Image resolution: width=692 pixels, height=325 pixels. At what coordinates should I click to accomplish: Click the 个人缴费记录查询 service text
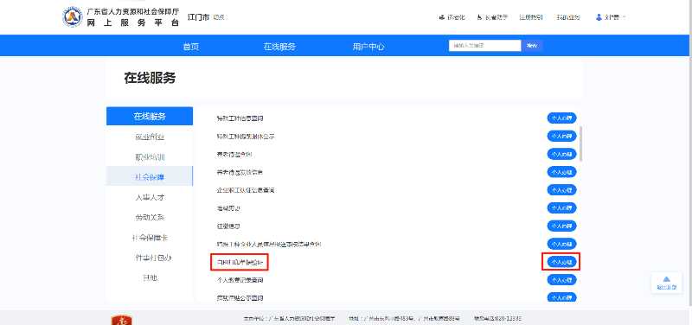[240, 280]
